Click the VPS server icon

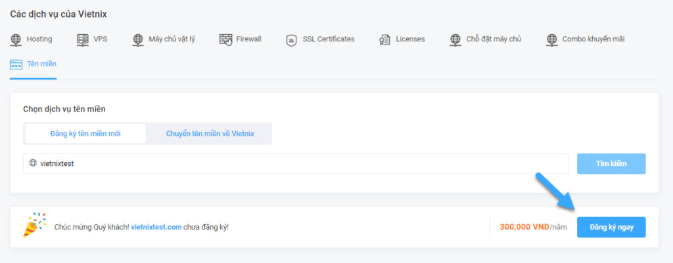82,40
